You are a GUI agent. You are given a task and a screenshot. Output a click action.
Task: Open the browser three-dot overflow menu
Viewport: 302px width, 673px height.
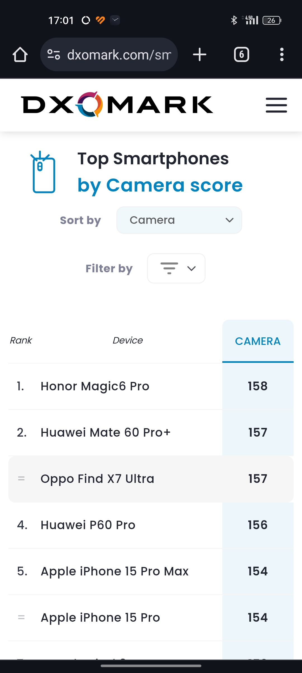(282, 54)
